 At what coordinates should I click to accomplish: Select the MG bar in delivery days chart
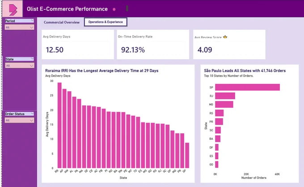coord(177,150)
